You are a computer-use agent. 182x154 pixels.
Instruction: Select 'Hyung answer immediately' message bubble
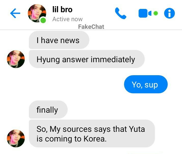coord(87,59)
